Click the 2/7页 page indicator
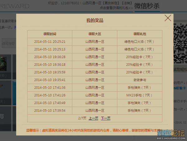This screenshot has height=141, width=187. pos(82,118)
